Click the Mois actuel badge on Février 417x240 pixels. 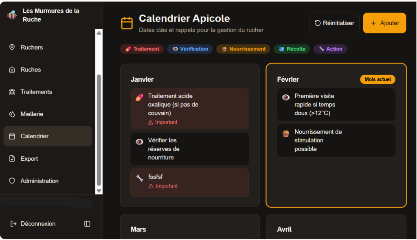(377, 79)
